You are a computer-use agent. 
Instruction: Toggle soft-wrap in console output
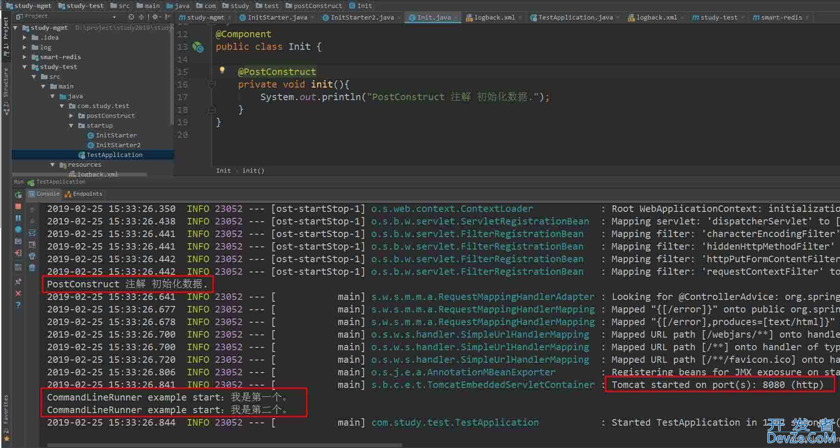(32, 232)
